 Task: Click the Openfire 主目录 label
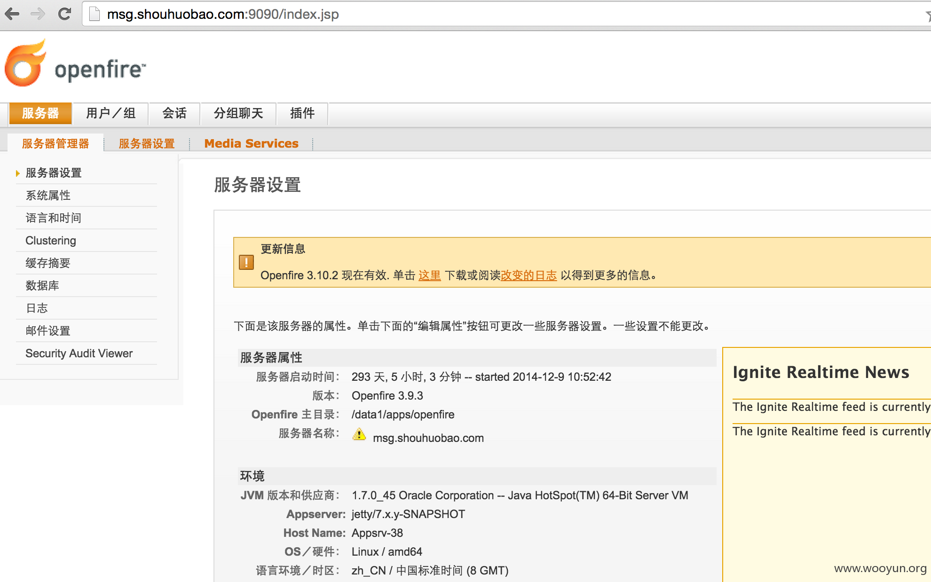point(295,415)
